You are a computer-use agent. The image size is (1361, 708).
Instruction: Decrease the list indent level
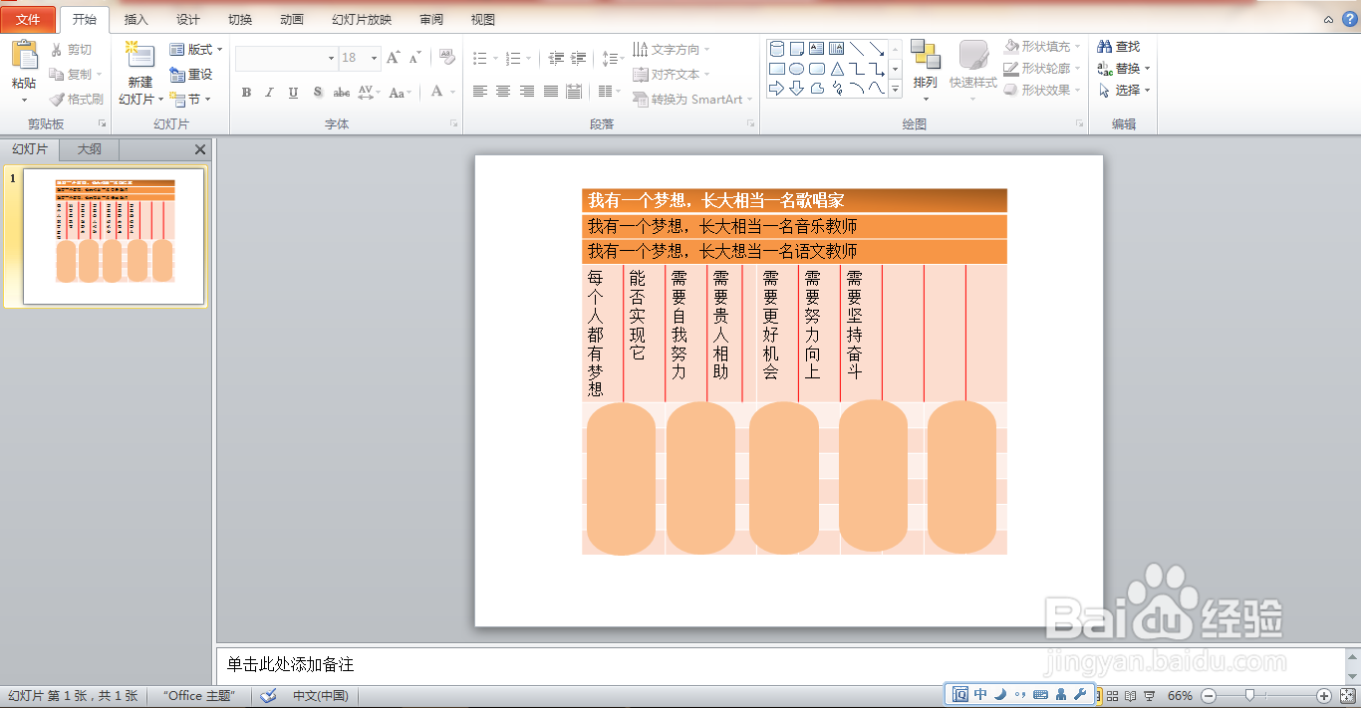pyautogui.click(x=556, y=59)
